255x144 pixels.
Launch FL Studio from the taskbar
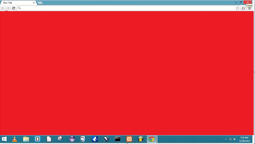click(141, 139)
